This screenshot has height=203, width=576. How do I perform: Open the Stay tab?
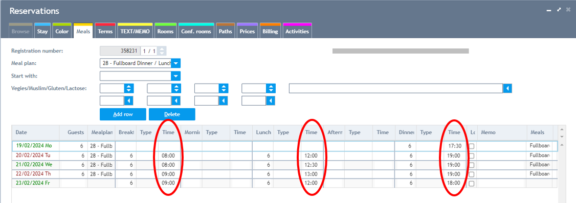point(42,31)
